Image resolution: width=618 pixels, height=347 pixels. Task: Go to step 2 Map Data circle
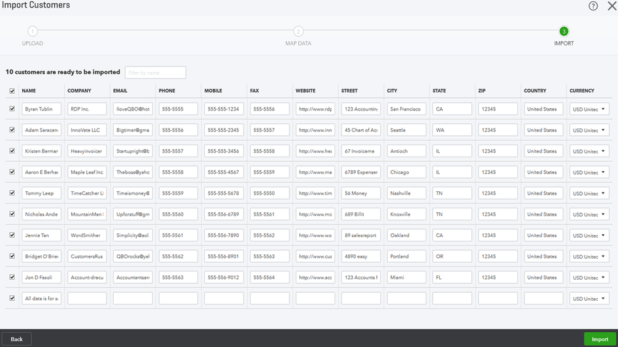coord(298,31)
